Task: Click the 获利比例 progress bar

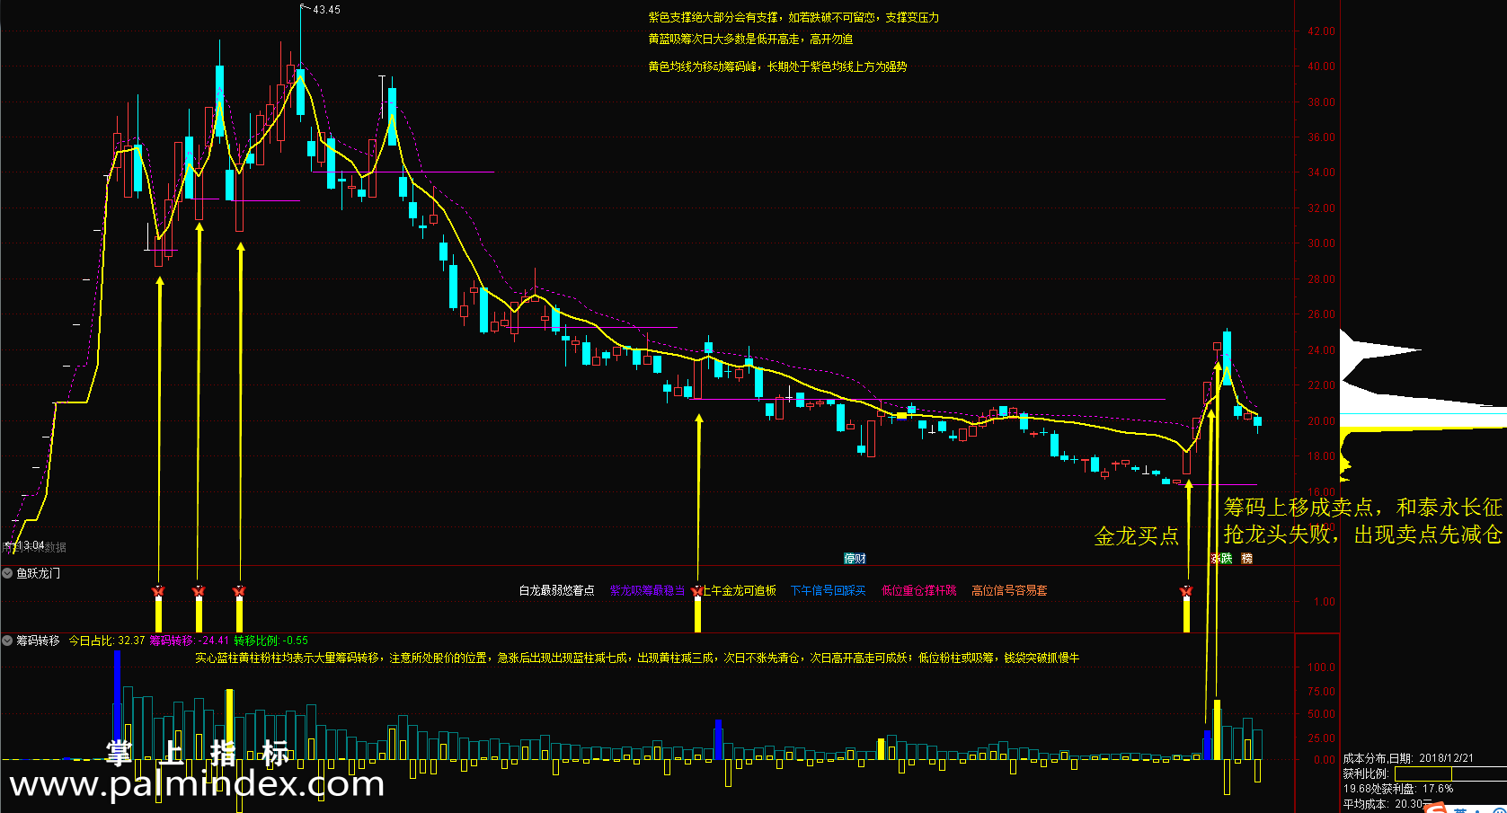Action: [x=1450, y=773]
